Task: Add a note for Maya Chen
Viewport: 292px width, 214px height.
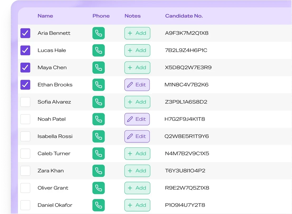Action: 137,68
